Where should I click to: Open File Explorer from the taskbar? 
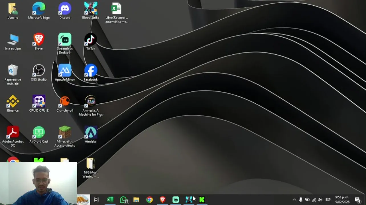[x=136, y=200]
